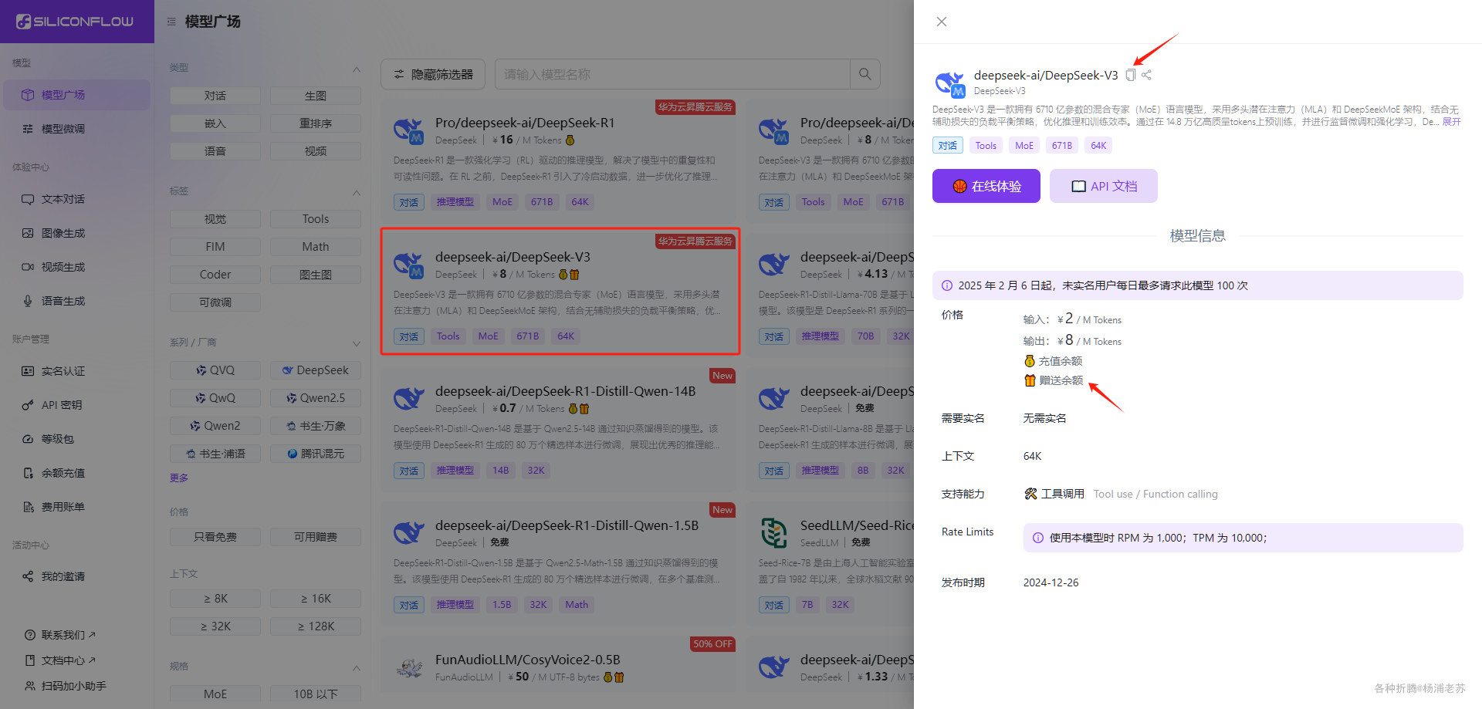This screenshot has height=709, width=1482.
Task: Click the FunAudioLLM CosyVoice2 card logo
Action: pos(409,667)
